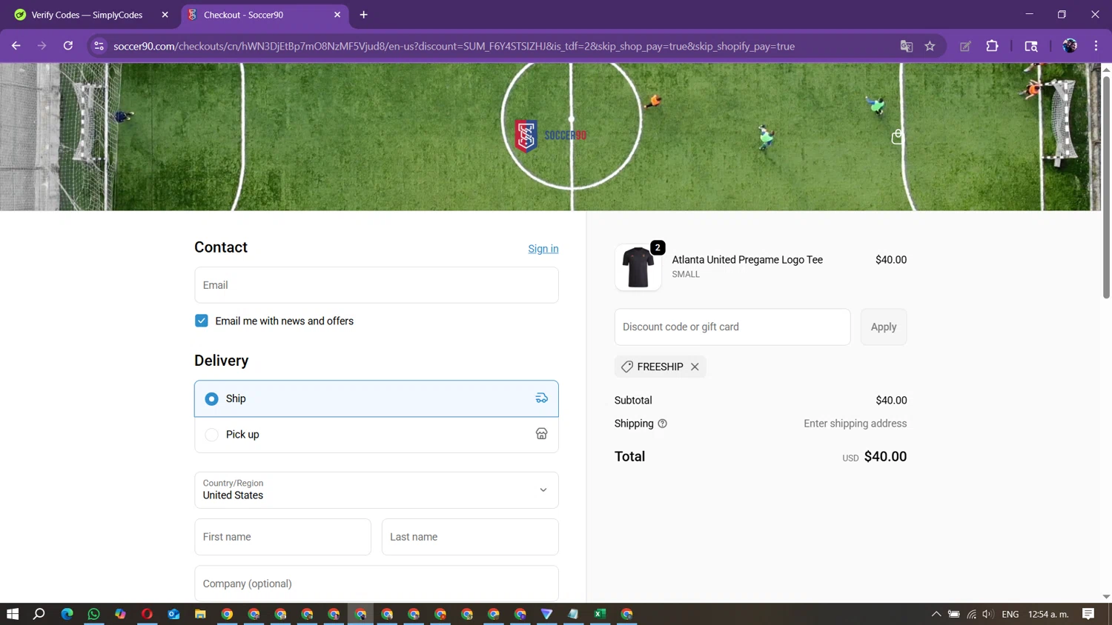Open the browser Extensions puzzle icon

tap(992, 46)
